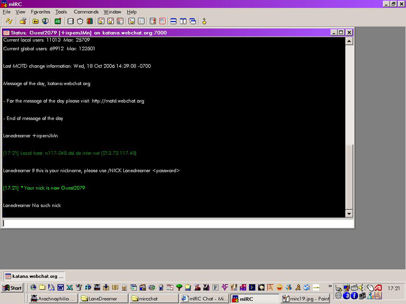Click the Status window title icon

[x=6, y=32]
